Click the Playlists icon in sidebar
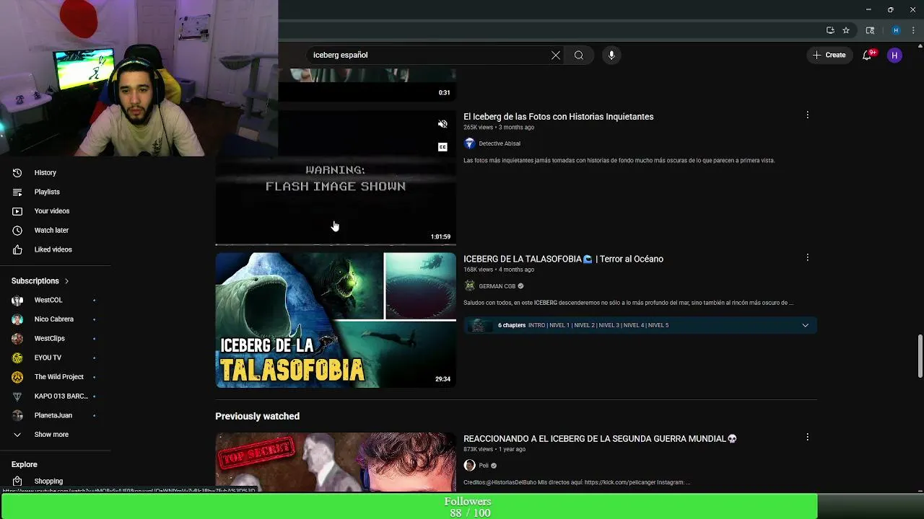Image resolution: width=924 pixels, height=519 pixels. 17,192
